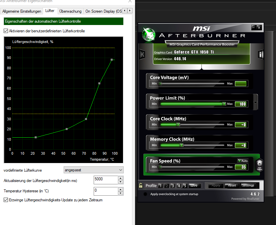Select Profile 3 slot
Screen dimensions: 276x225
tap(173, 186)
